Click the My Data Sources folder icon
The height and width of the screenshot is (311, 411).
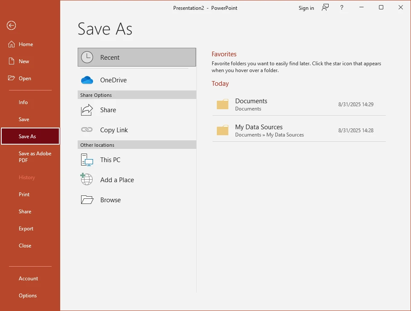(222, 130)
